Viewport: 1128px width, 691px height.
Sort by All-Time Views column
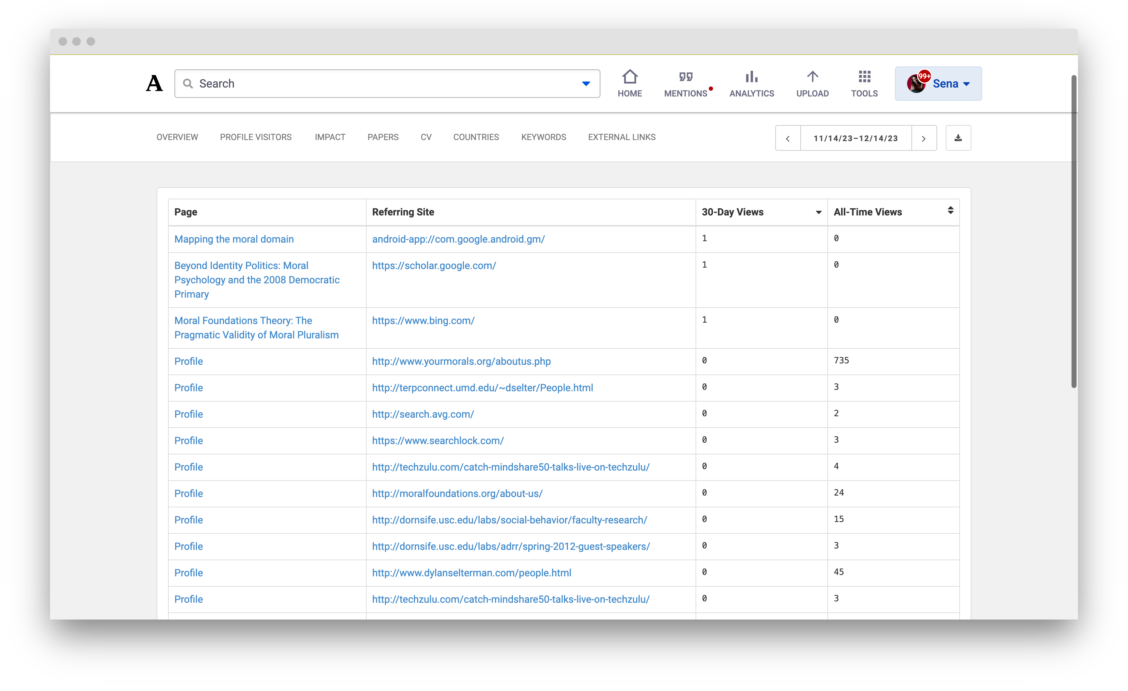tap(893, 212)
